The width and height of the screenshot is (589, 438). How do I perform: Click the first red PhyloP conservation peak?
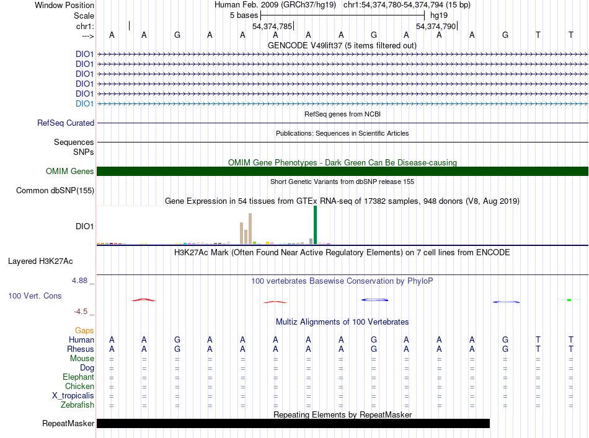pyautogui.click(x=143, y=300)
